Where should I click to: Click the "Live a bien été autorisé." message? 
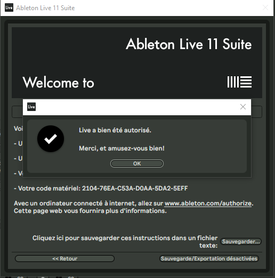point(115,130)
